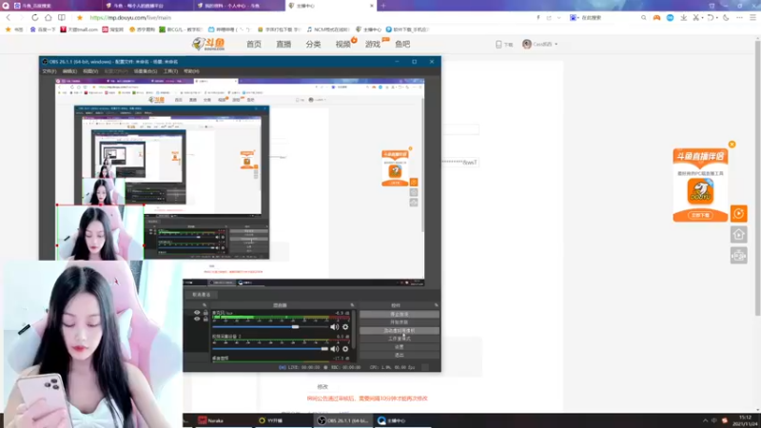
Task: Click the orange play circle sidebar icon
Action: tap(739, 213)
